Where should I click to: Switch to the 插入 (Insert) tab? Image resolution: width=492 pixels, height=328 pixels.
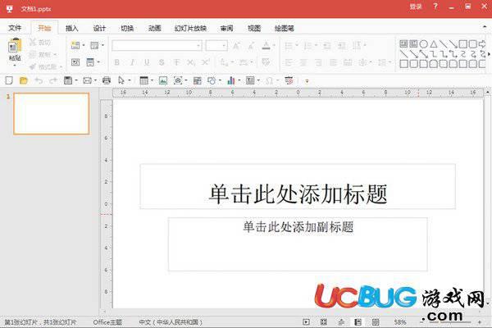point(71,28)
